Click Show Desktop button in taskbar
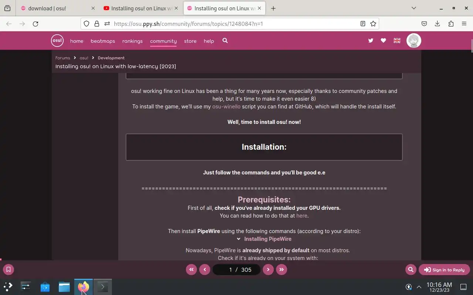Image resolution: width=473 pixels, height=295 pixels. click(463, 287)
